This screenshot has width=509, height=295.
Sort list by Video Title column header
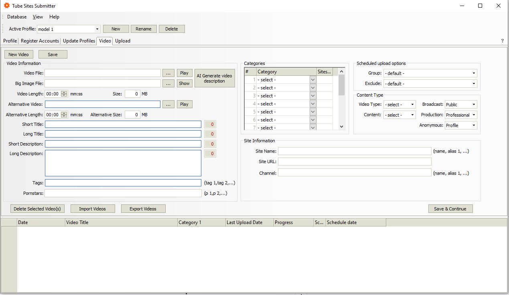click(121, 222)
